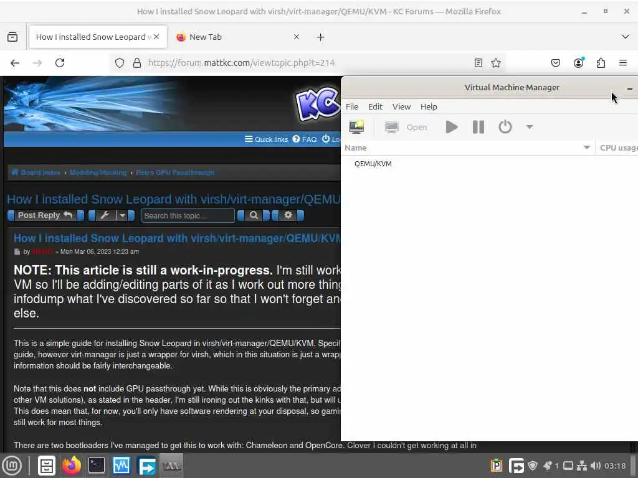Launch file manager from panel
This screenshot has width=638, height=478.
(46, 466)
